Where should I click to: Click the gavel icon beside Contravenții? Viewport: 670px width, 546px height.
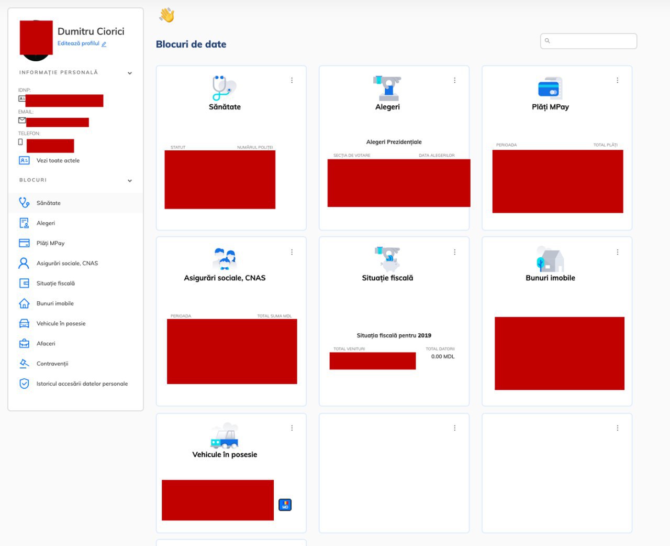tap(24, 363)
